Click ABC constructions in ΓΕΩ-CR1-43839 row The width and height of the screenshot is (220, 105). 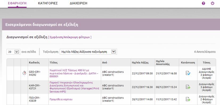[x=113, y=99]
